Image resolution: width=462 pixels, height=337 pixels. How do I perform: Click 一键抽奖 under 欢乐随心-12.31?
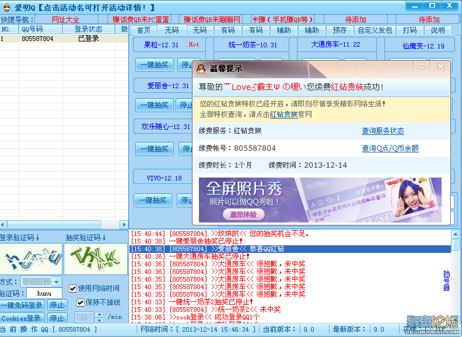click(x=155, y=149)
